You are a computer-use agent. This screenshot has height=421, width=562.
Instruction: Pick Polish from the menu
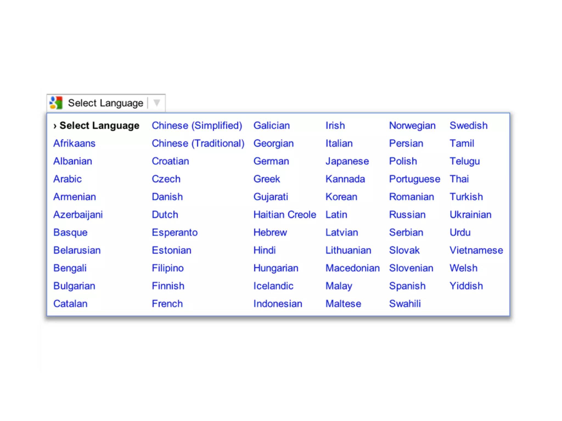pos(403,161)
